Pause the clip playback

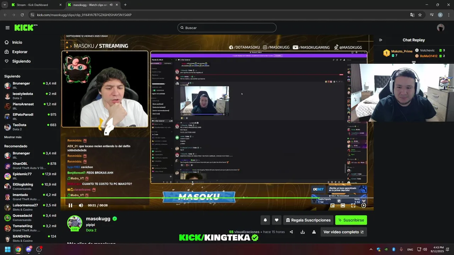coord(70,205)
